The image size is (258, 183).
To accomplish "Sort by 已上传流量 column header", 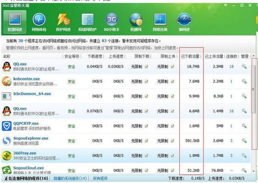I will pos(214,56).
